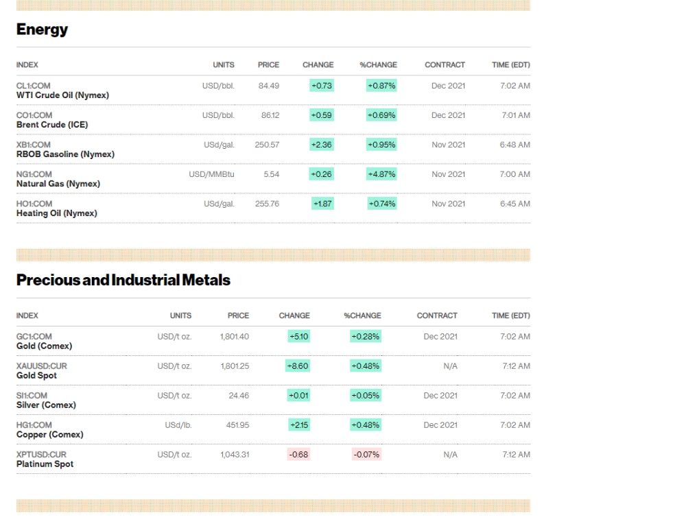This screenshot has height=524, width=686.
Task: Open Platinum Spot link
Action: (x=45, y=464)
